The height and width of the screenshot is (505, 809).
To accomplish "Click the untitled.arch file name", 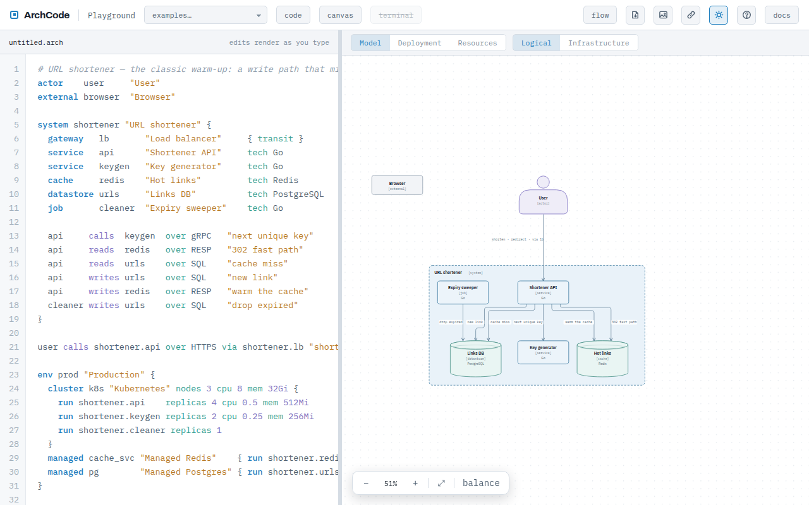I will pos(36,43).
